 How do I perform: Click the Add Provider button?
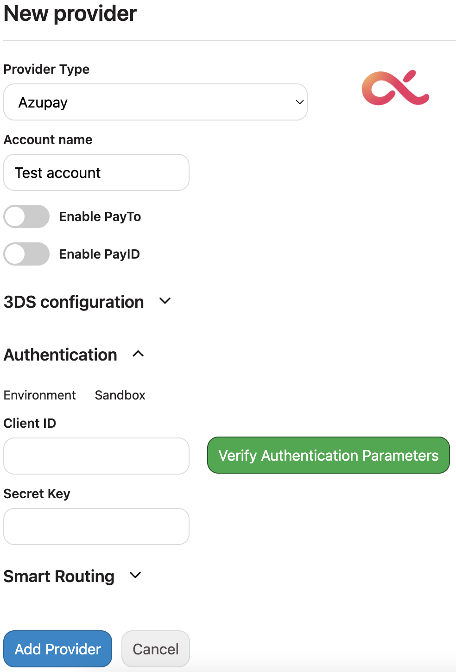[58, 649]
